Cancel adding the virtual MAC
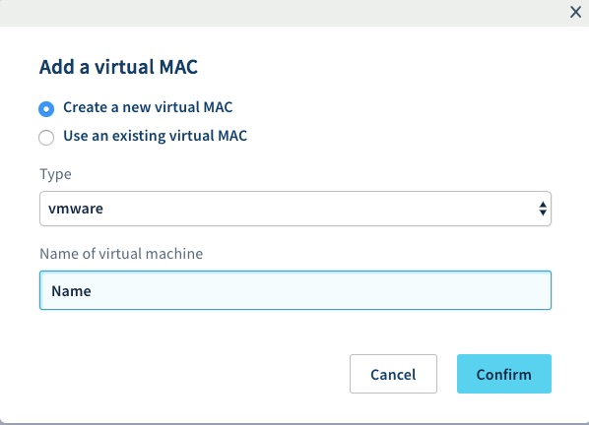The width and height of the screenshot is (589, 425). pyautogui.click(x=393, y=374)
